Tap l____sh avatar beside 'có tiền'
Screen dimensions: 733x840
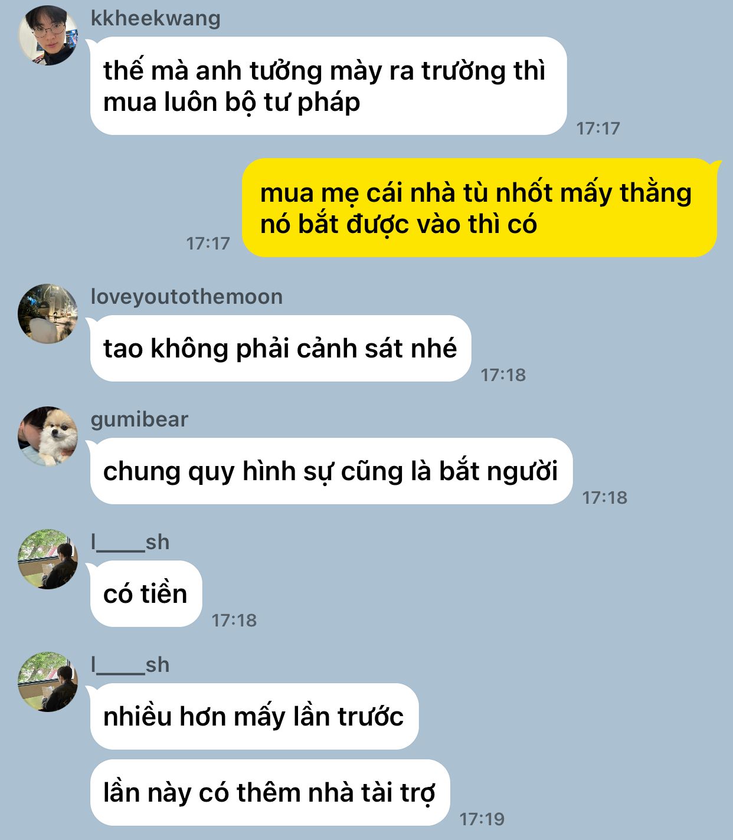point(48,559)
